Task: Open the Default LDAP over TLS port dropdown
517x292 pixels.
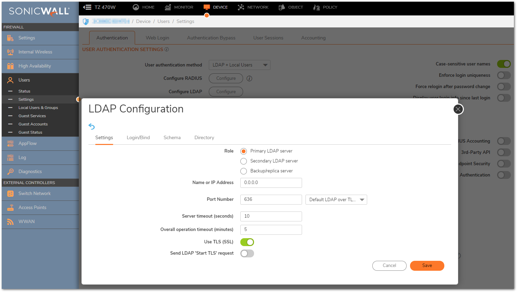Action: (336, 200)
